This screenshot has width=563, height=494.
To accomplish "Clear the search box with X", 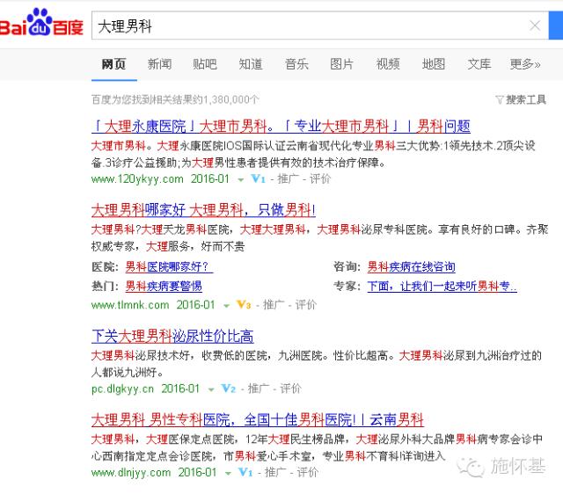I will pos(535,25).
